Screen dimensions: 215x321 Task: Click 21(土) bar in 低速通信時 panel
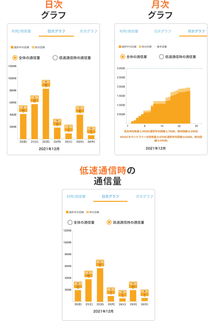(x=88, y=290)
